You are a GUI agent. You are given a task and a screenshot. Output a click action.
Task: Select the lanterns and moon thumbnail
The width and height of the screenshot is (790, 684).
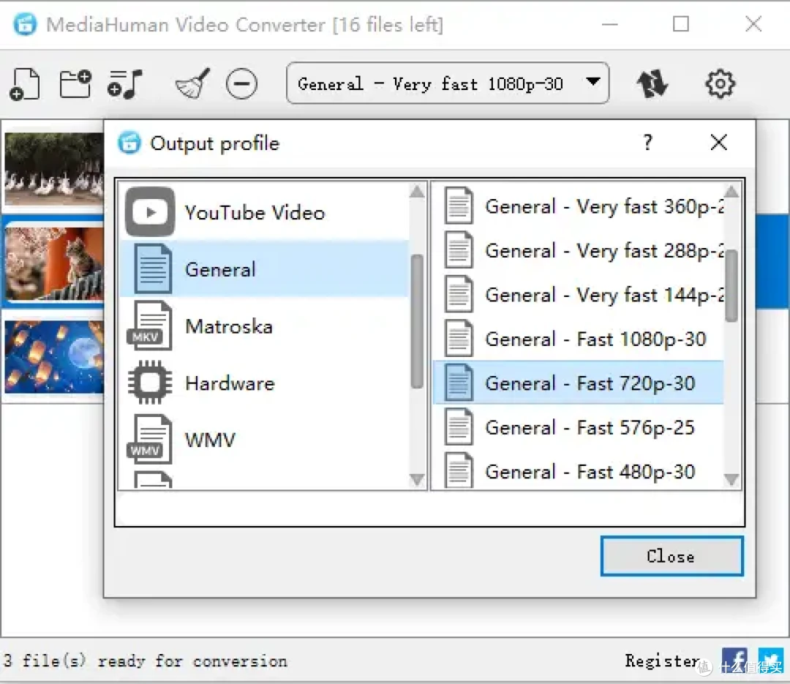click(54, 356)
